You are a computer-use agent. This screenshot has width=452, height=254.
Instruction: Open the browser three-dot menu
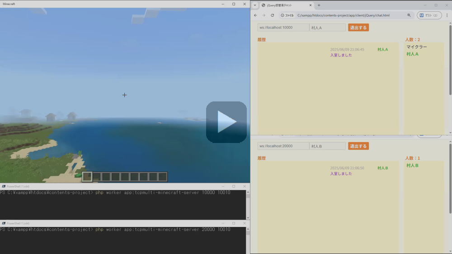click(x=447, y=15)
